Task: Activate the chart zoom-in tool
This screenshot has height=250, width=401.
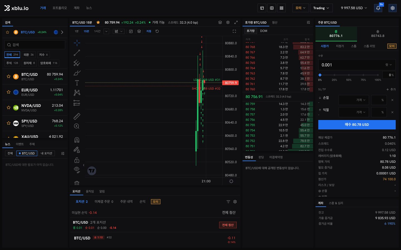Action: click(77, 126)
